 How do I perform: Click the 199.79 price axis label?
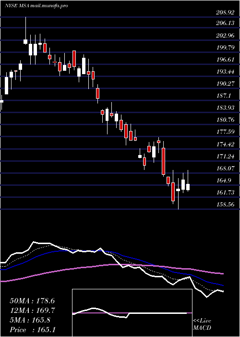click(x=225, y=48)
